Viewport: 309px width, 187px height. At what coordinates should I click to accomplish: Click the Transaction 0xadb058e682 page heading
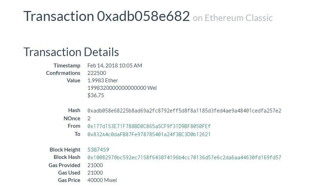click(106, 16)
